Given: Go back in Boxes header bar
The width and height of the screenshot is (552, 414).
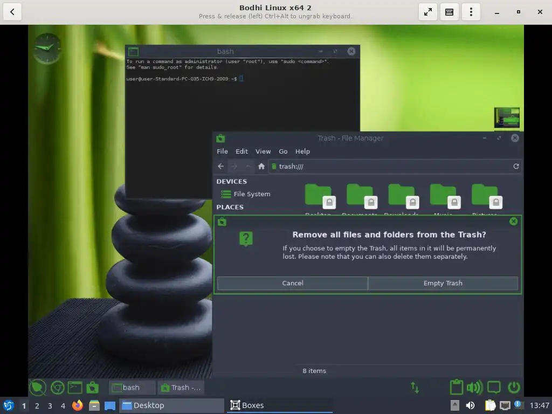Looking at the screenshot, I should click(x=12, y=12).
